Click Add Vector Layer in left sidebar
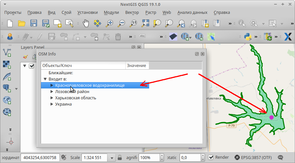Screen dimensions: 295x163 pos(7,52)
